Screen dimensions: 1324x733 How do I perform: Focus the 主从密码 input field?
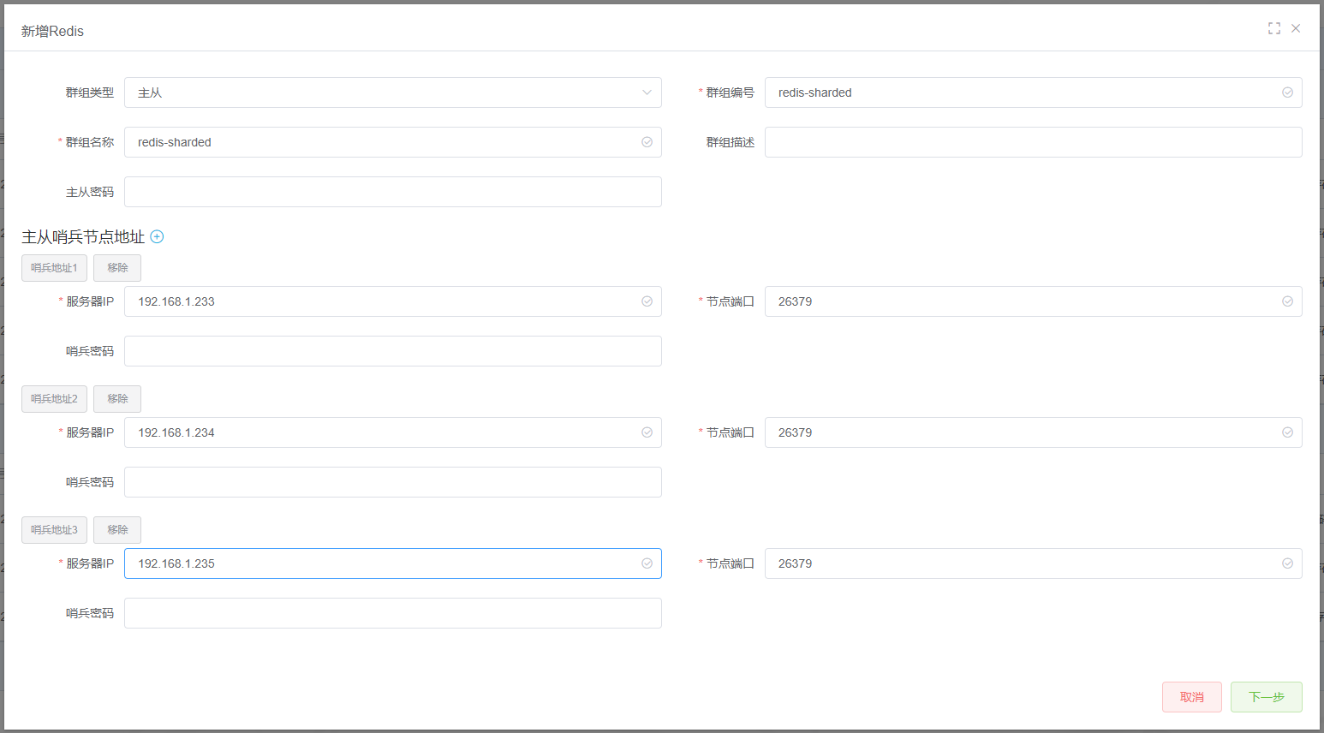pyautogui.click(x=393, y=192)
